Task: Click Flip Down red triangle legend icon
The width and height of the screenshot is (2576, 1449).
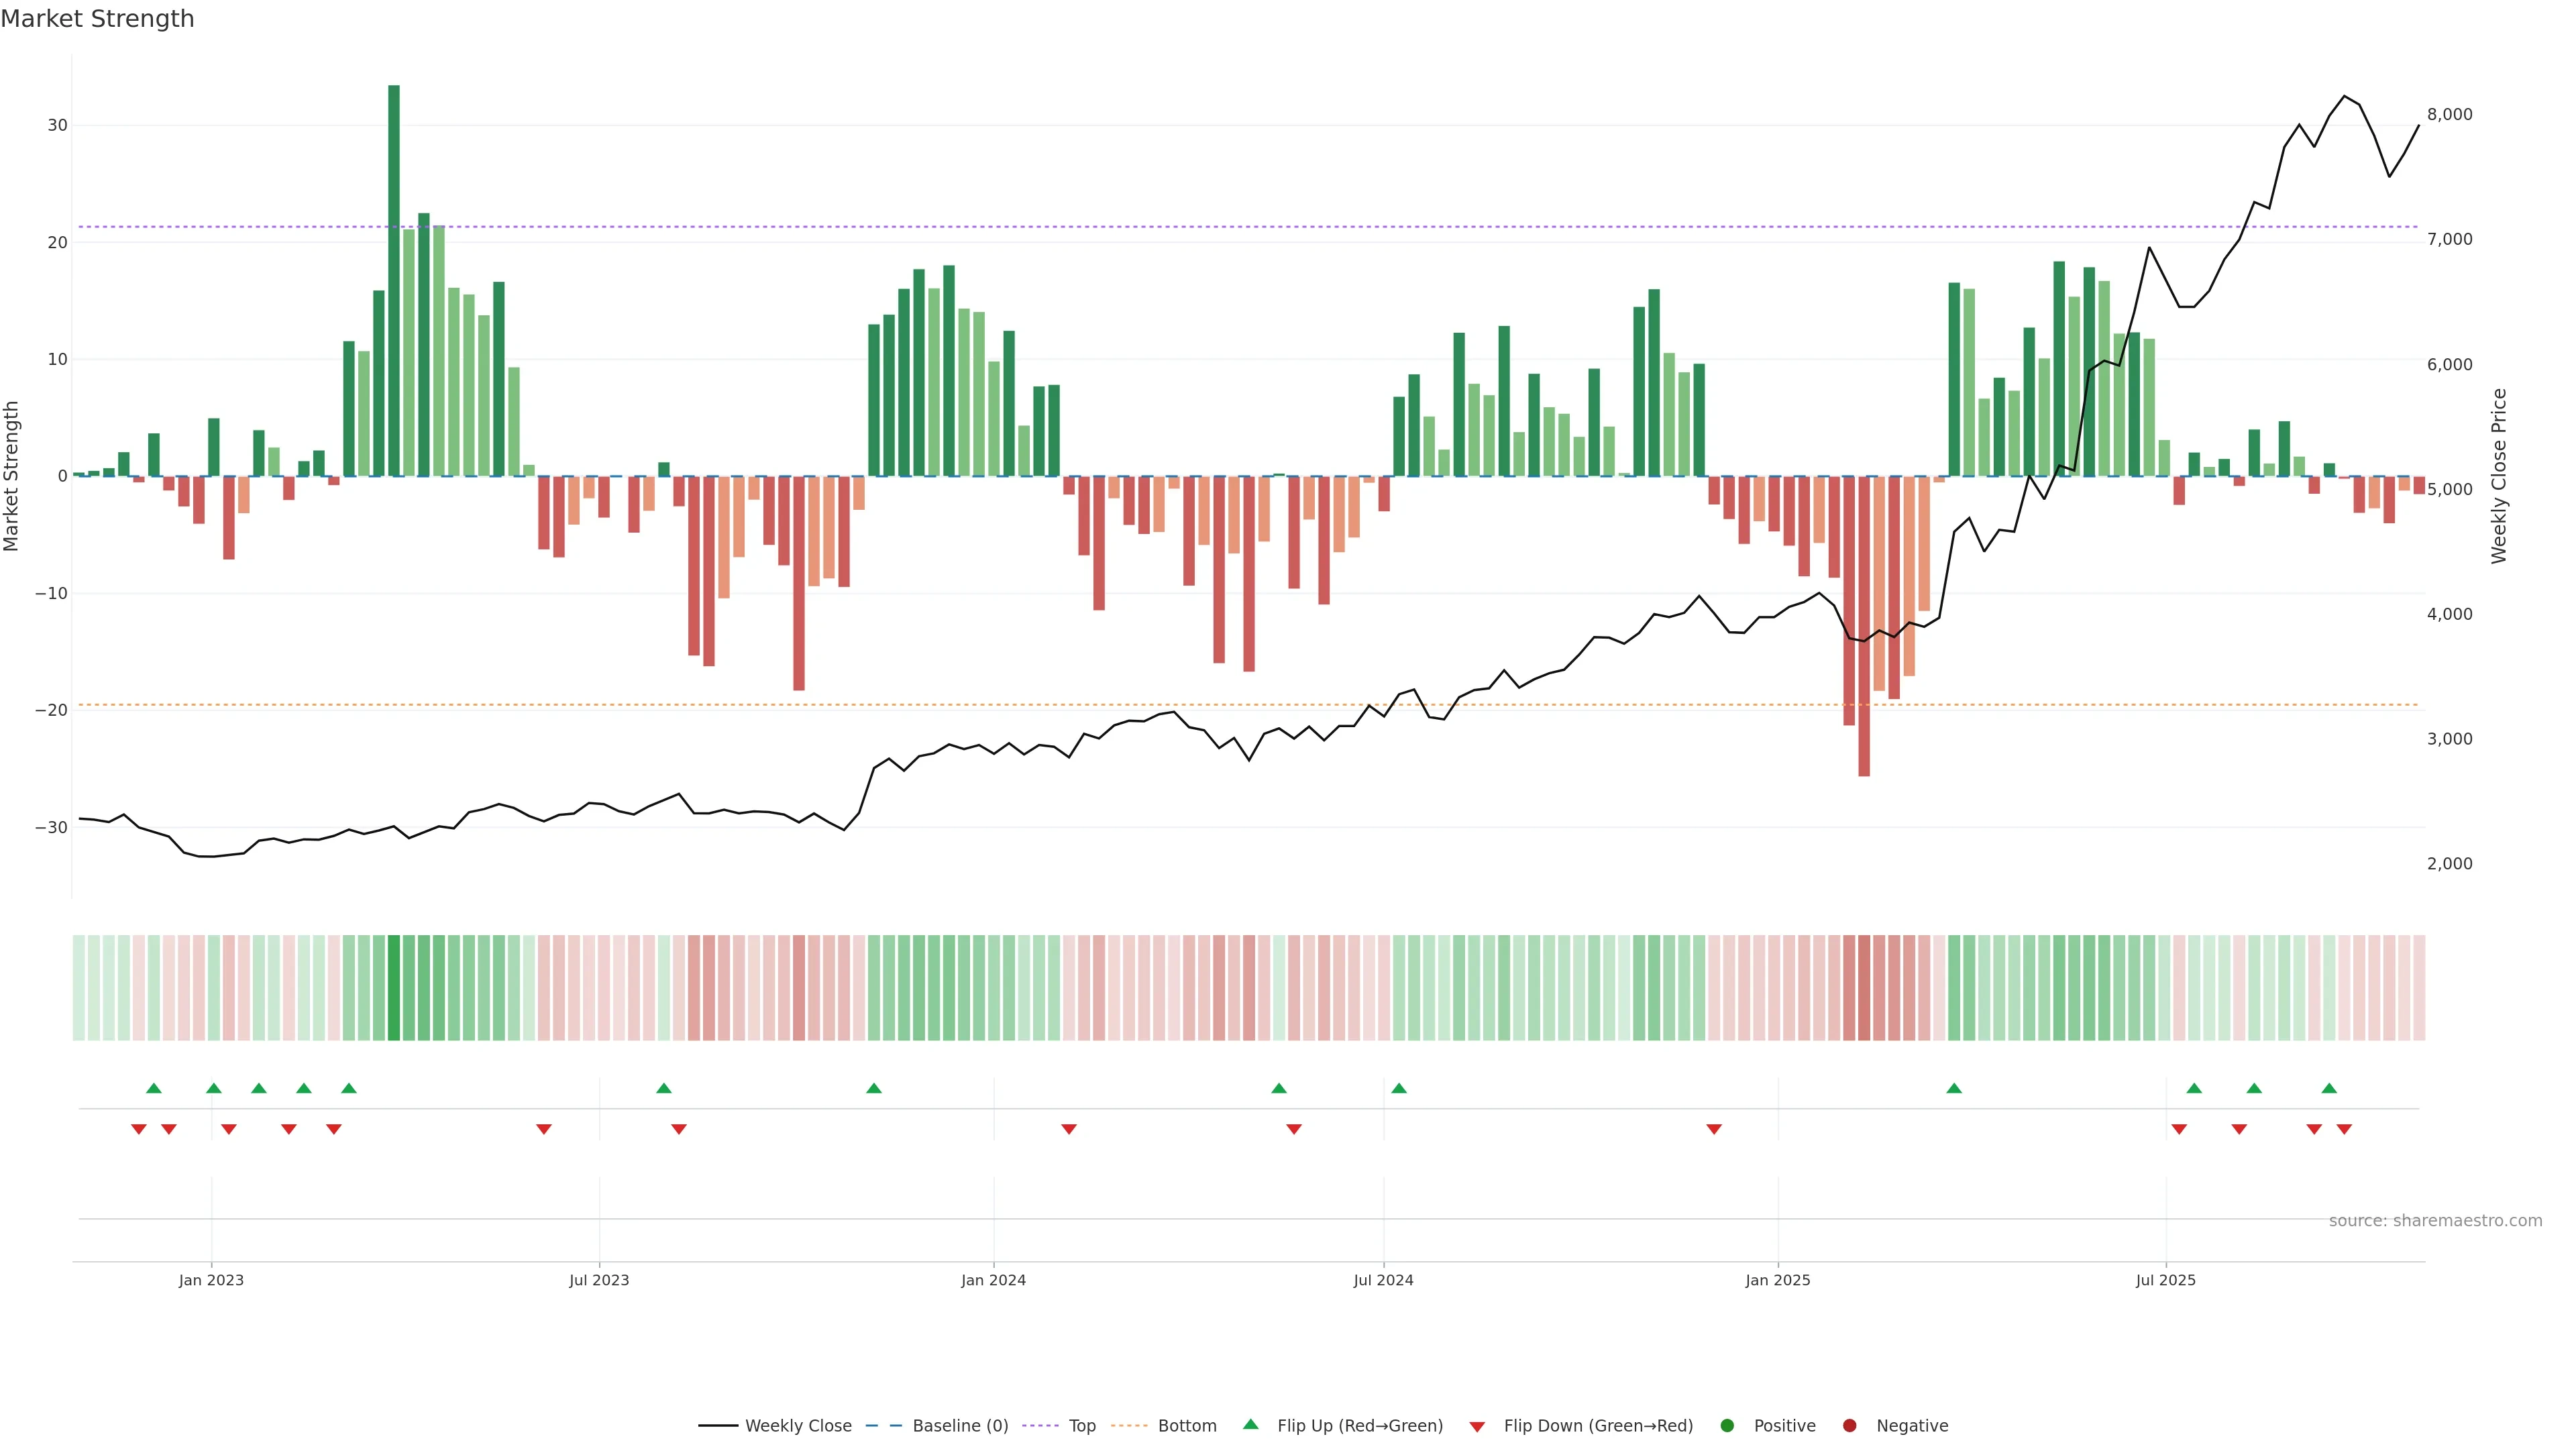Action: click(x=1477, y=1427)
